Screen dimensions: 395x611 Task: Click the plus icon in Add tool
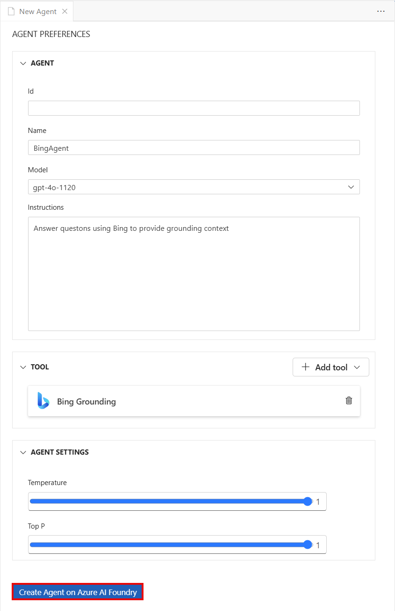pos(306,367)
